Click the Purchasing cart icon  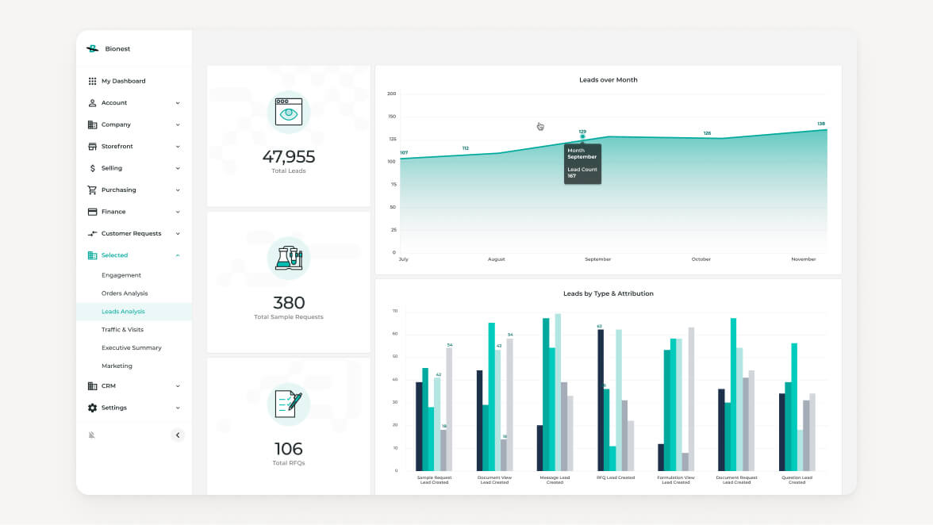(93, 190)
